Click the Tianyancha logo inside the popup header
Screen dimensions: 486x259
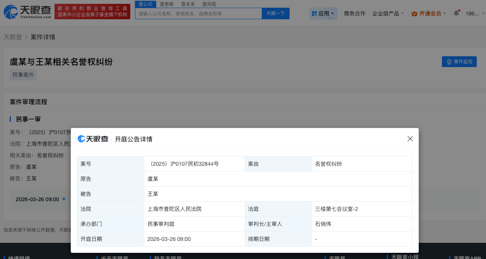point(93,139)
